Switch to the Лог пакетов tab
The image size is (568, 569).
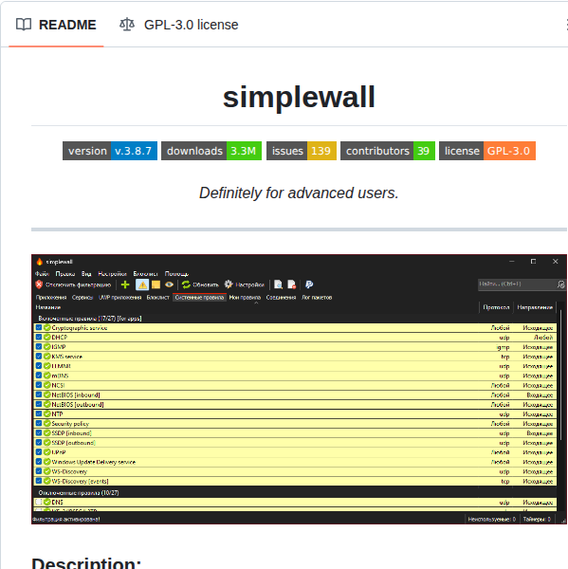pos(317,297)
